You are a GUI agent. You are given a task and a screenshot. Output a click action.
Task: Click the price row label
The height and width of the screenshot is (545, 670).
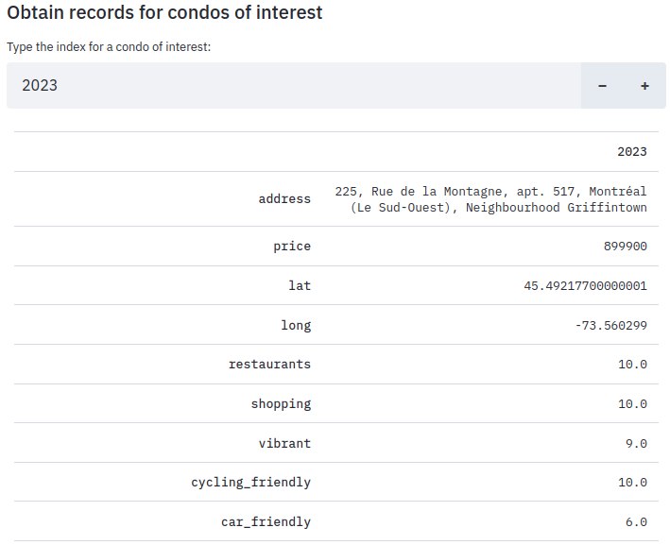pos(292,246)
